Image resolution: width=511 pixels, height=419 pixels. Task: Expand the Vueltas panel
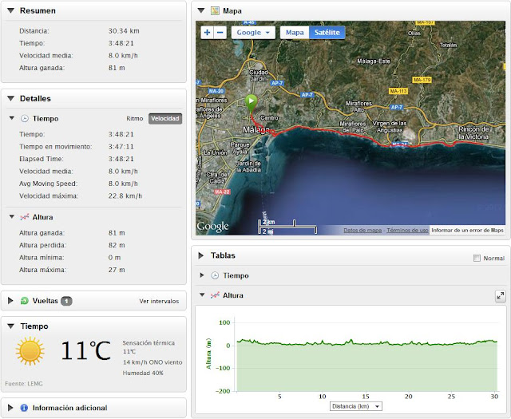pyautogui.click(x=10, y=300)
